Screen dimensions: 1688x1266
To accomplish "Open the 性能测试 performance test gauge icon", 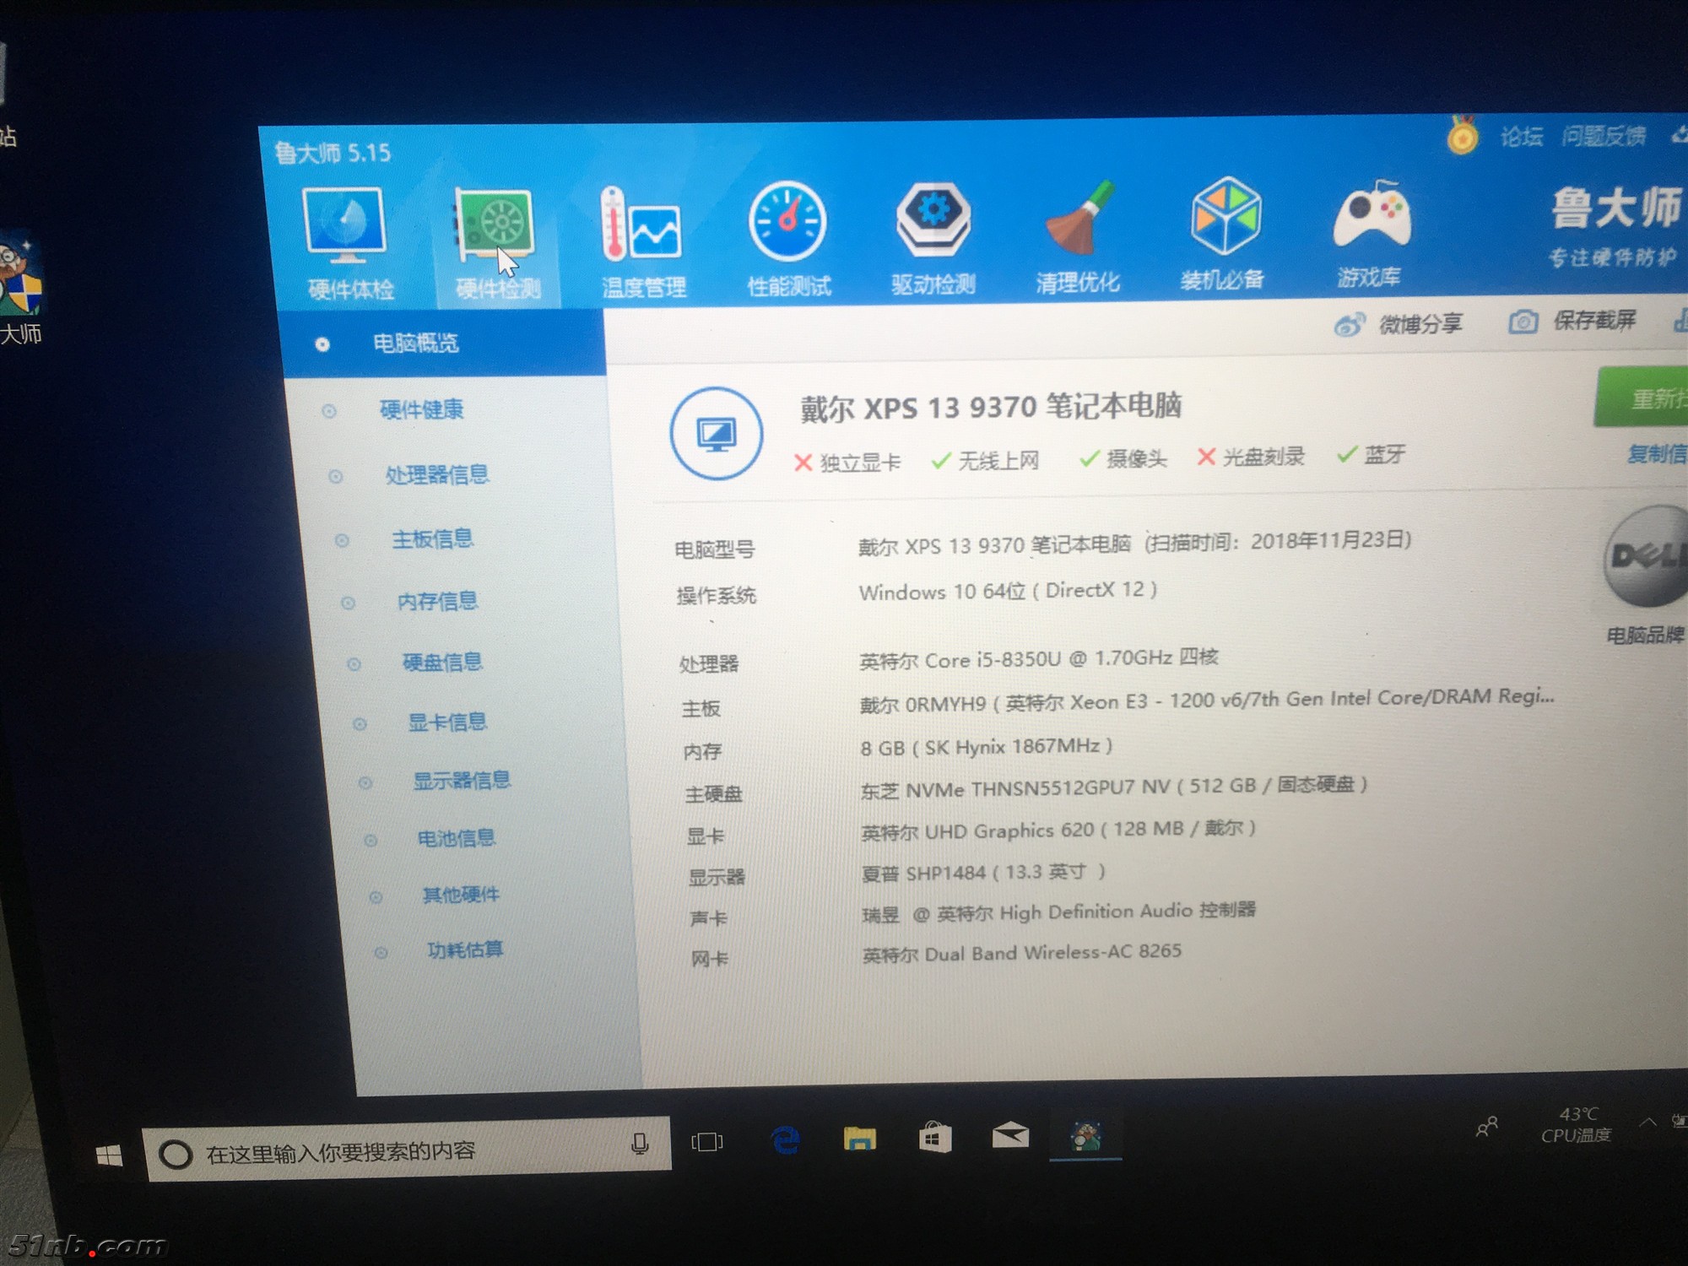I will pyautogui.click(x=787, y=223).
